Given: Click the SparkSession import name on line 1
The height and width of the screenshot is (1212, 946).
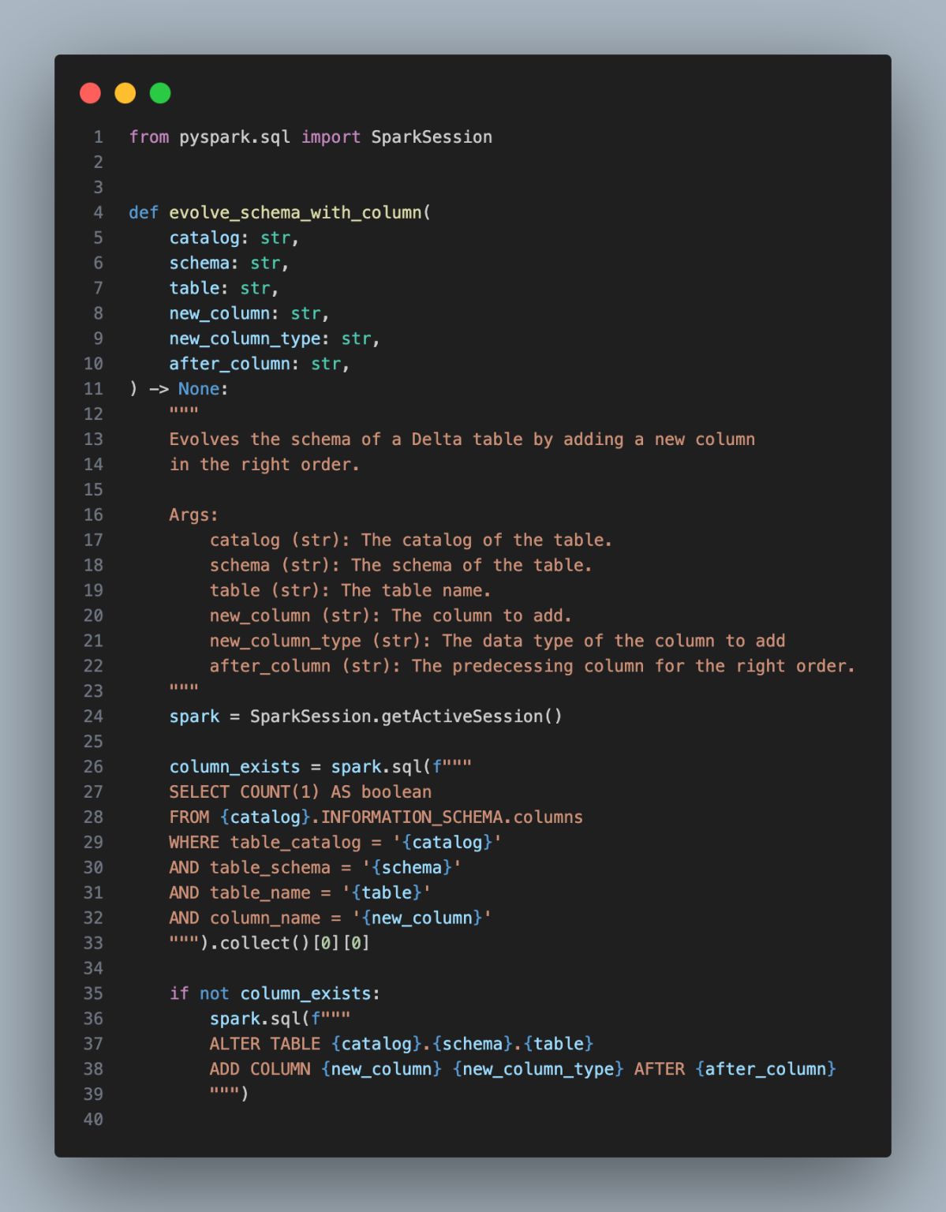Looking at the screenshot, I should click(x=432, y=137).
